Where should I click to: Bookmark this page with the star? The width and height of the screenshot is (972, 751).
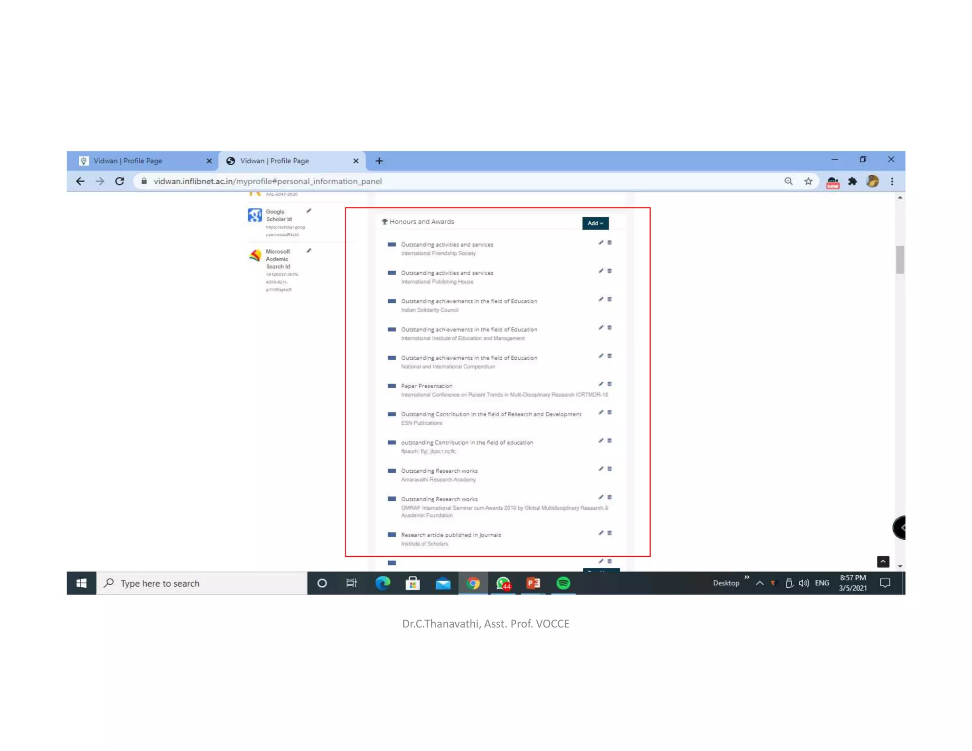808,181
